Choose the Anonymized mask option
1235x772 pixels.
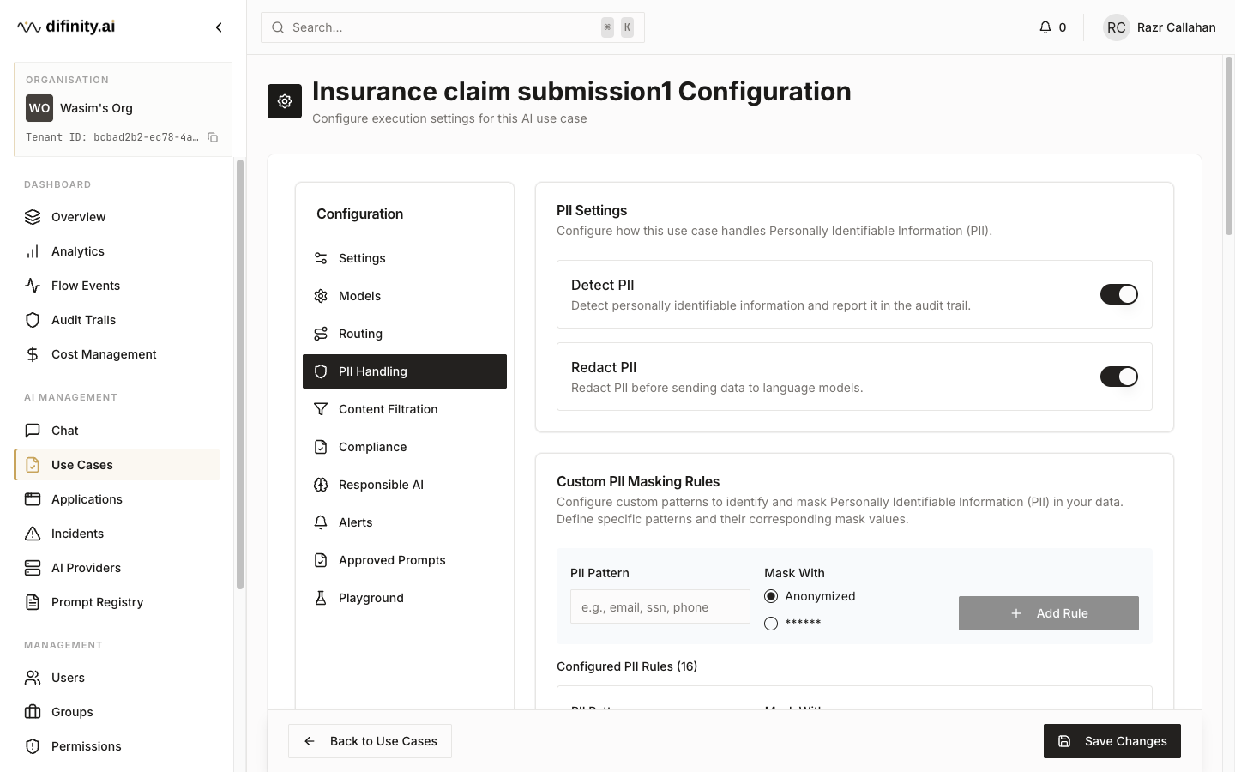[771, 596]
